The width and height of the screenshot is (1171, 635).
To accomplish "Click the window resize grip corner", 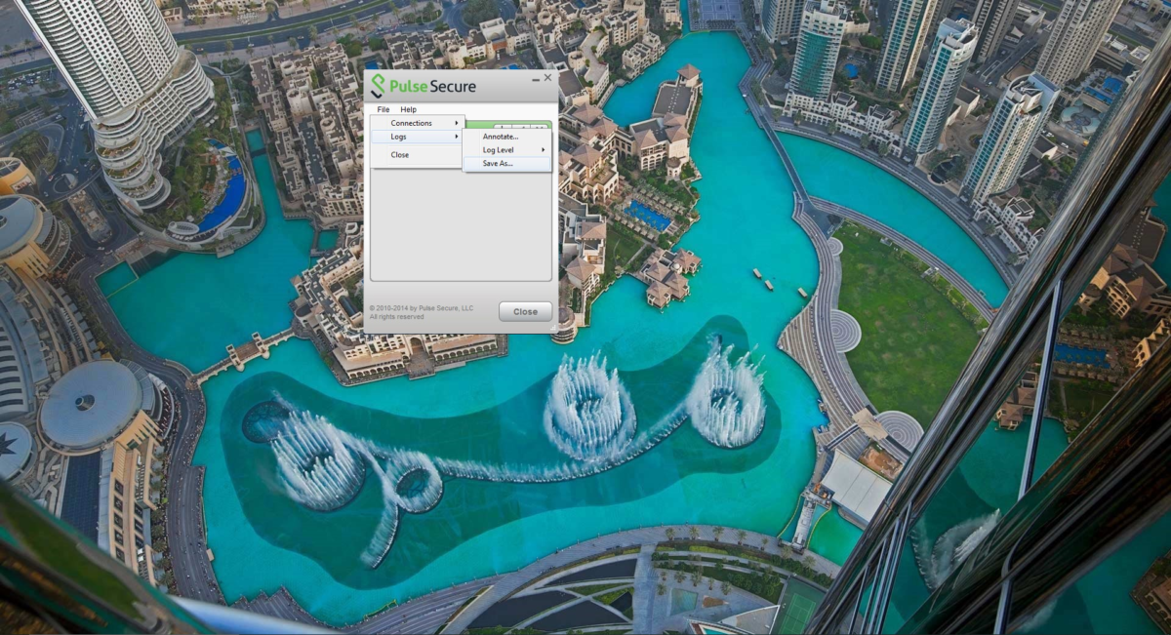I will [x=555, y=330].
